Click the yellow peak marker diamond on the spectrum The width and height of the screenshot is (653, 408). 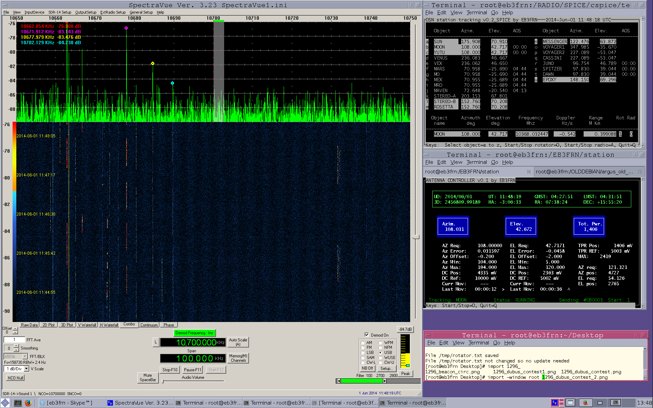point(153,63)
